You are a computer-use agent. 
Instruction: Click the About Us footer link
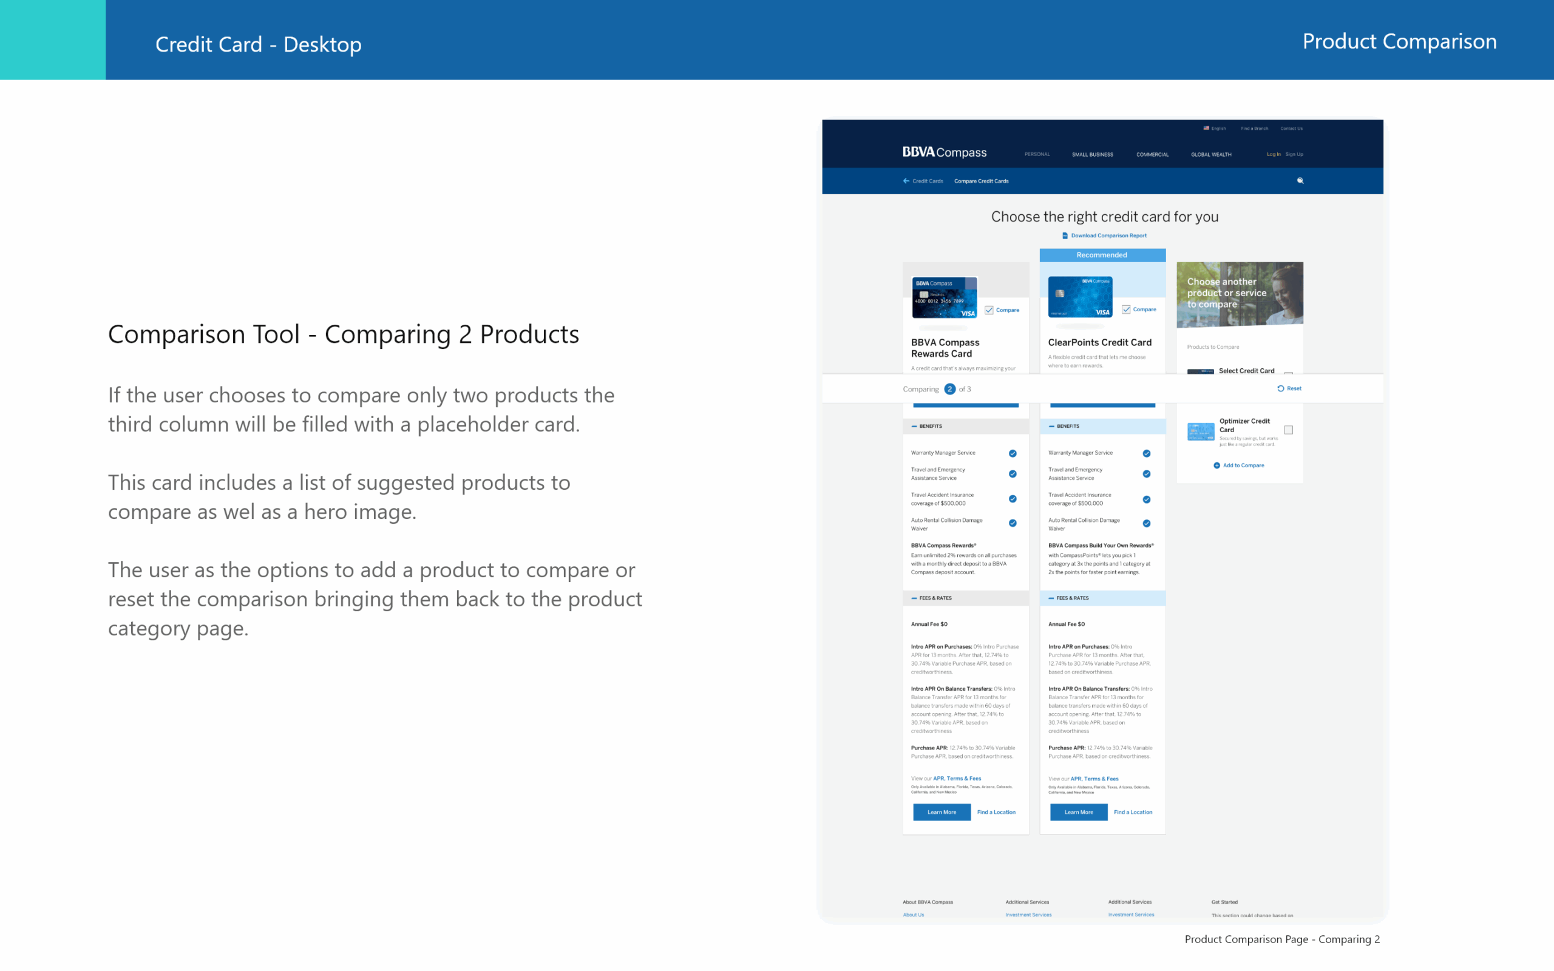(913, 915)
